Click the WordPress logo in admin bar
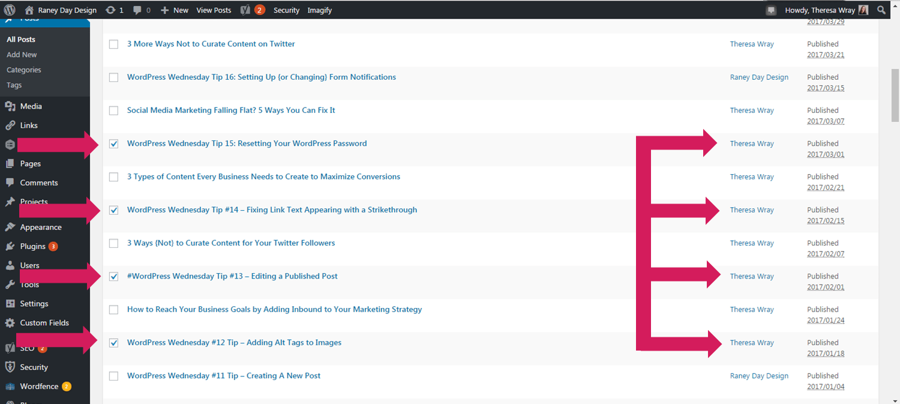Viewport: 900px width, 404px height. [x=10, y=10]
